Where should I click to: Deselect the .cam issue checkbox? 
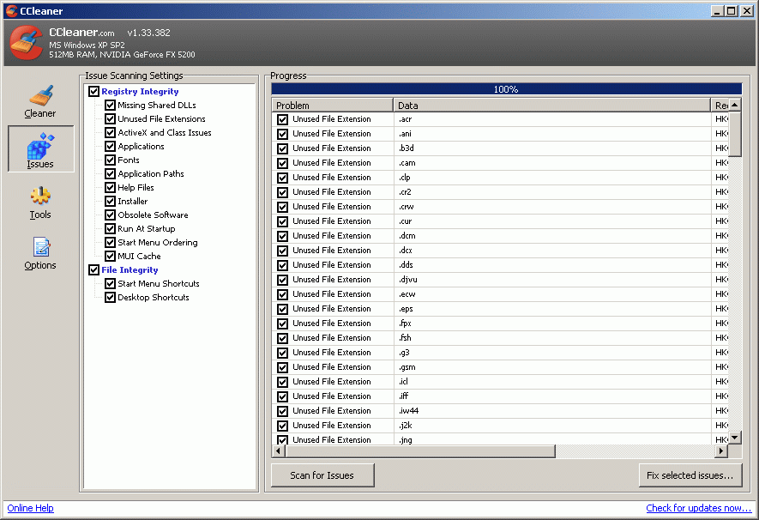[283, 163]
